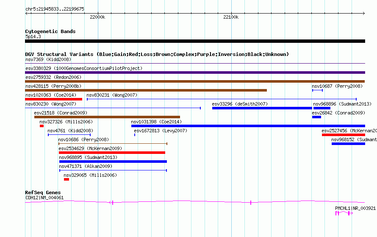The width and height of the screenshot is (377, 237).
Task: Select the blue nsv1031398 Coe2014 gain bar
Action: [248, 126]
